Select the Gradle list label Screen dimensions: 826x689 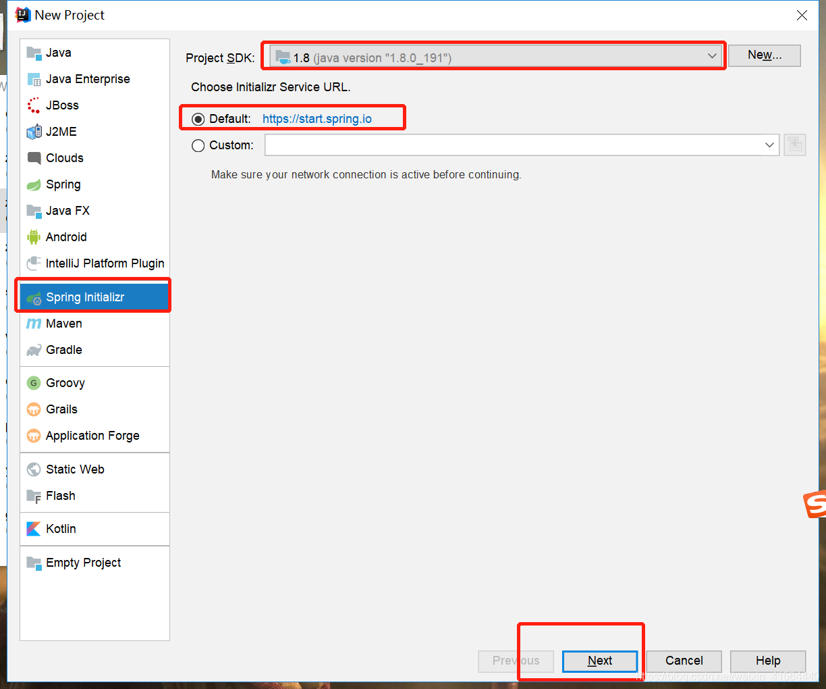point(64,350)
